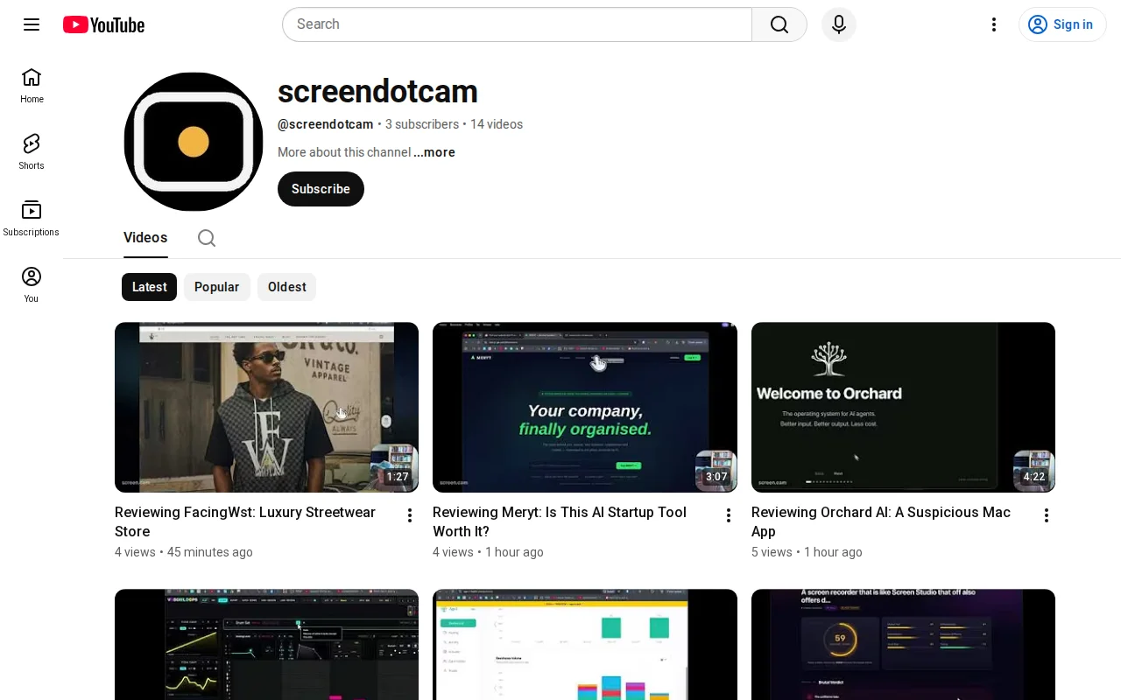Click the search magnifier button
Image resolution: width=1121 pixels, height=700 pixels.
pyautogui.click(x=779, y=24)
